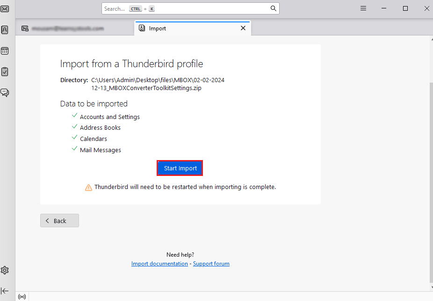Open the Address Book sidebar icon
Viewport: 433px width, 301px height.
pyautogui.click(x=5, y=30)
